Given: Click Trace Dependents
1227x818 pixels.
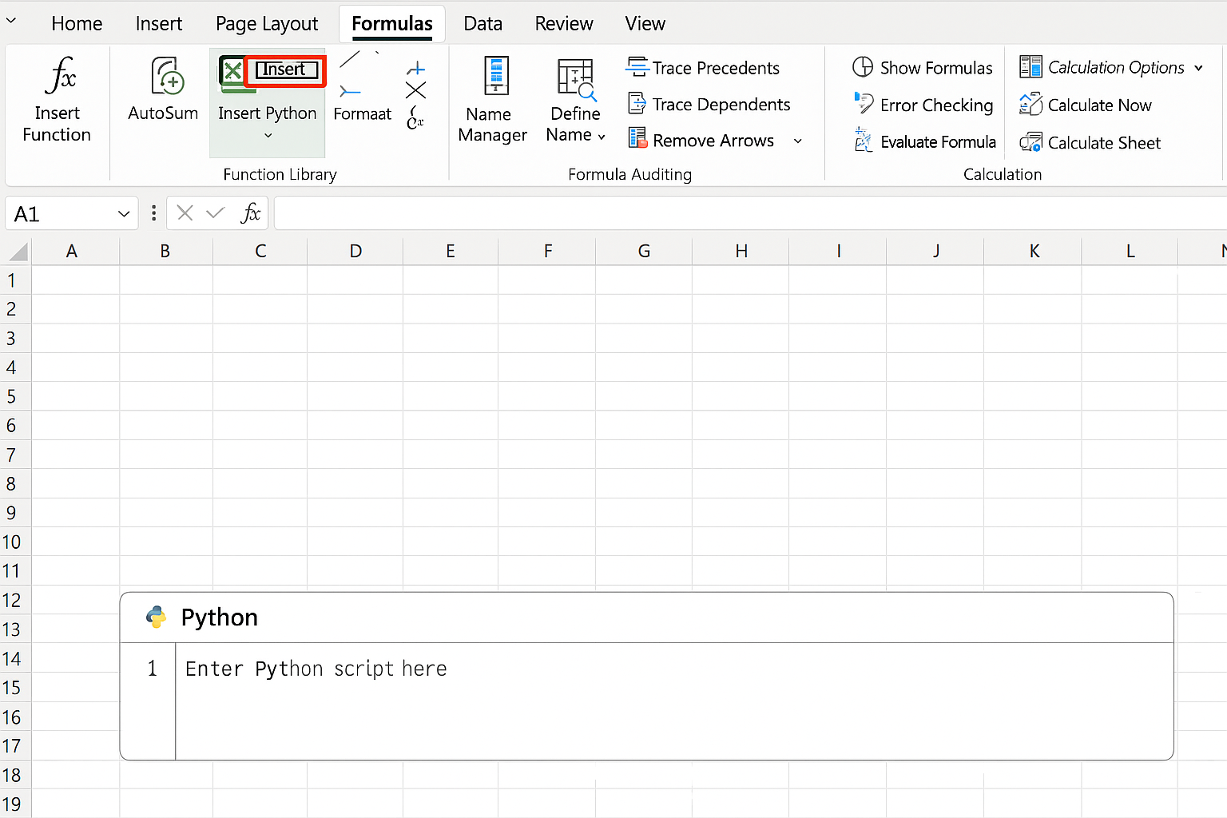Looking at the screenshot, I should pos(709,105).
